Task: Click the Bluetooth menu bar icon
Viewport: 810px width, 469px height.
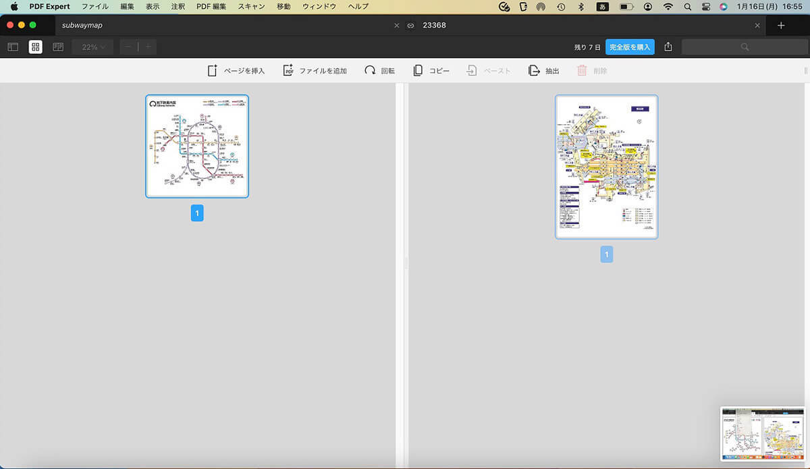Action: [x=580, y=6]
